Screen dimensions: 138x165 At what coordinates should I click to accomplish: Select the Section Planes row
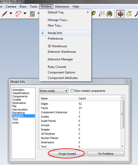point(80,138)
